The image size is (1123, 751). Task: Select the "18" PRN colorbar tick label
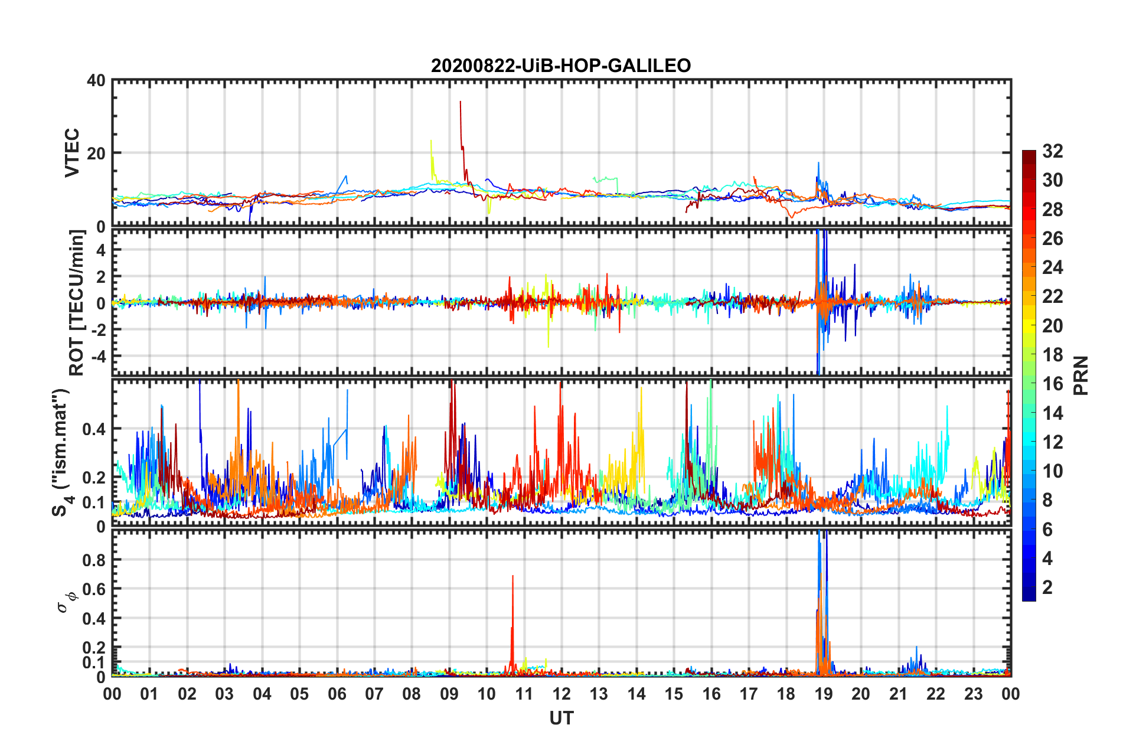[1053, 355]
